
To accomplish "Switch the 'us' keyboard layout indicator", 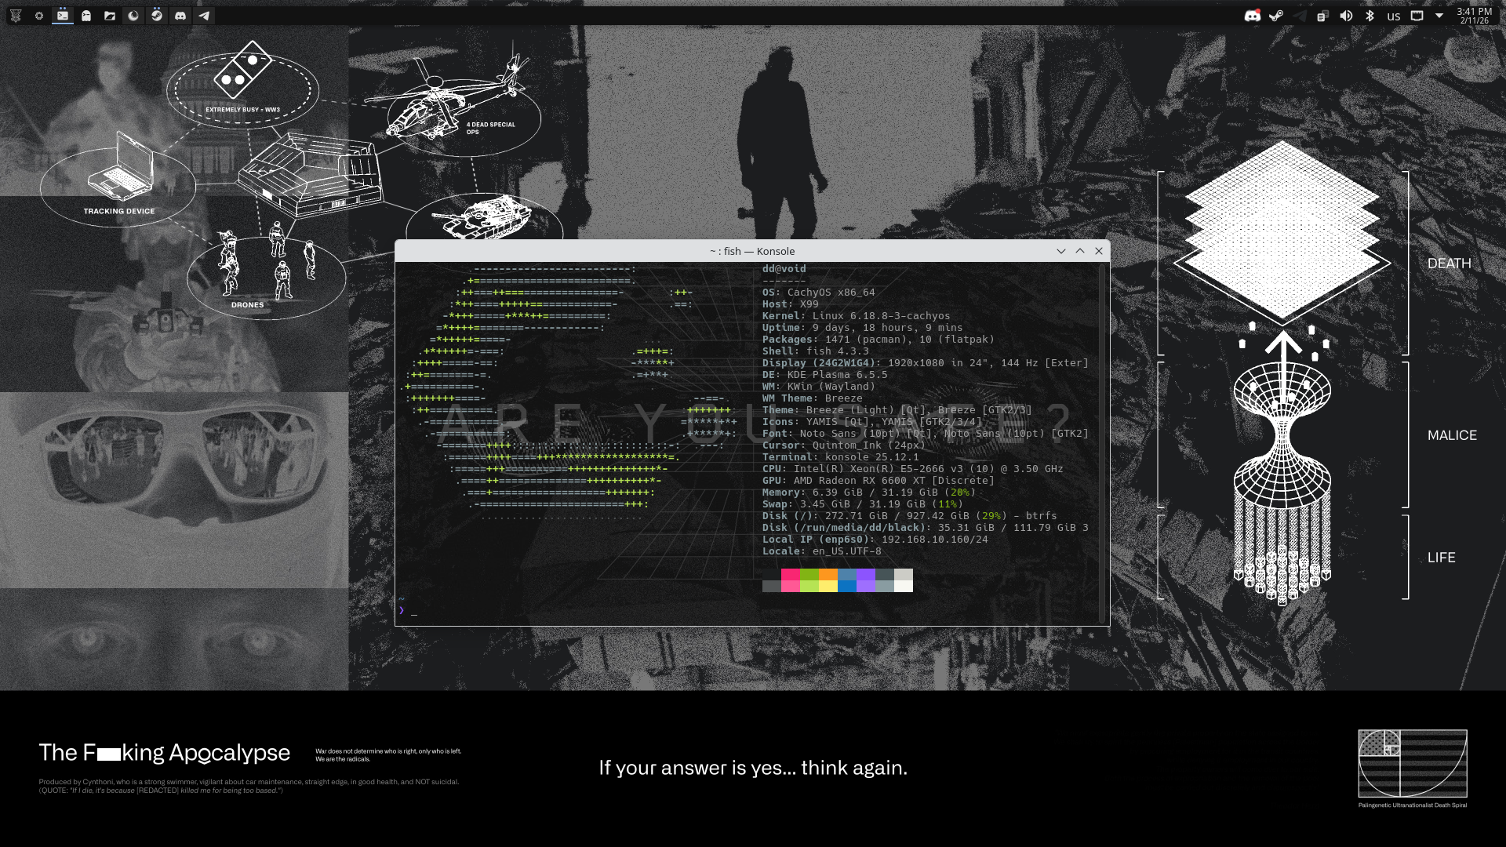I will tap(1393, 16).
